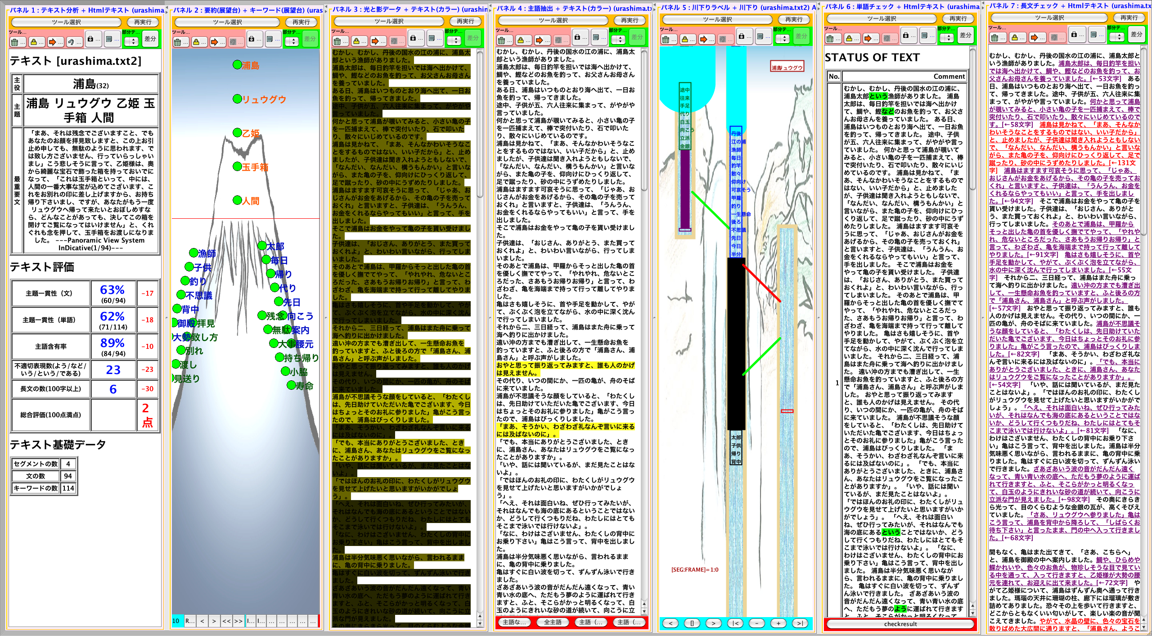Open the ツール選択 selector in Panel 1
Image resolution: width=1152 pixels, height=636 pixels.
coord(66,22)
